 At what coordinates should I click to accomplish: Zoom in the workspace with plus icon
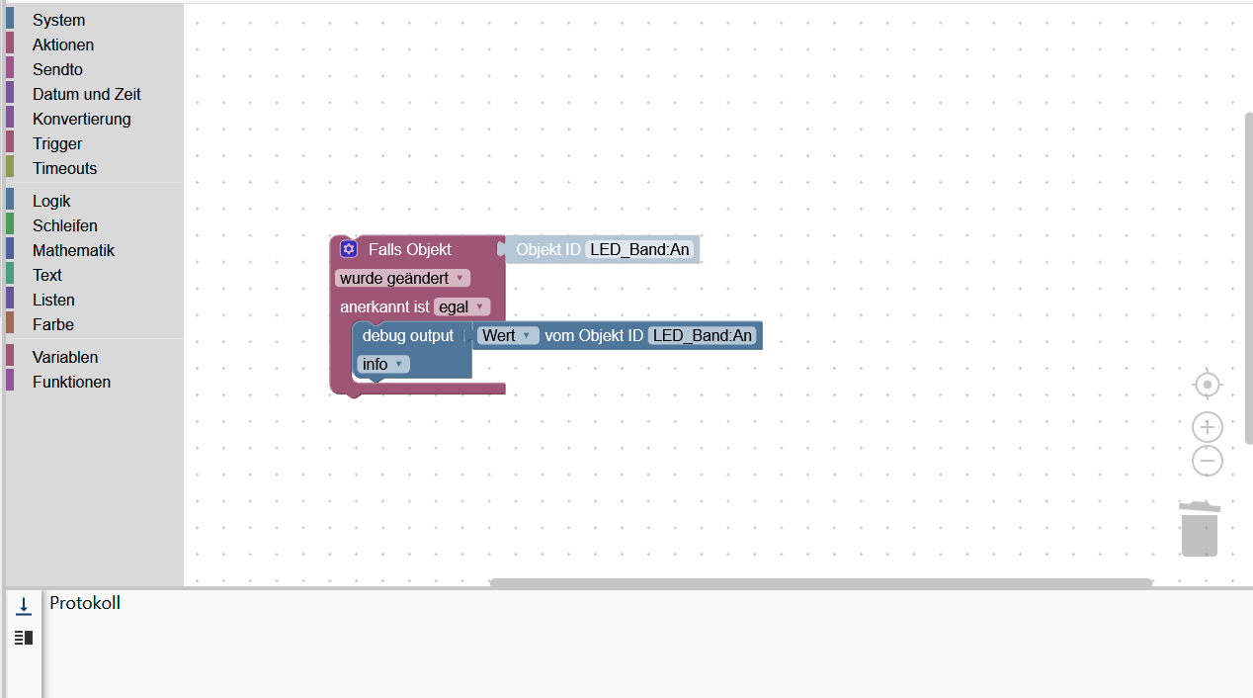click(1208, 427)
